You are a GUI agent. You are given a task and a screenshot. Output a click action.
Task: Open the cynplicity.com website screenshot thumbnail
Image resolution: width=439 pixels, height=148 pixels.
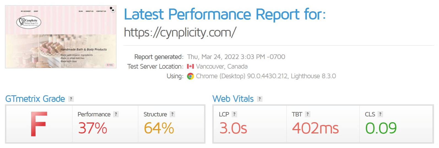[61, 37]
